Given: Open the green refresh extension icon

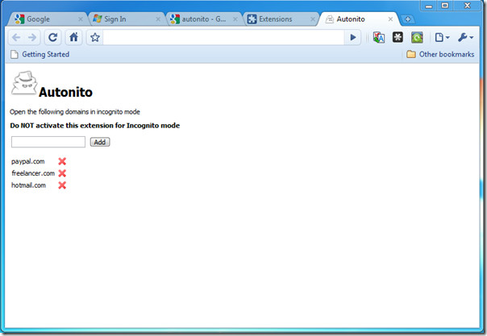Looking at the screenshot, I should pos(417,38).
